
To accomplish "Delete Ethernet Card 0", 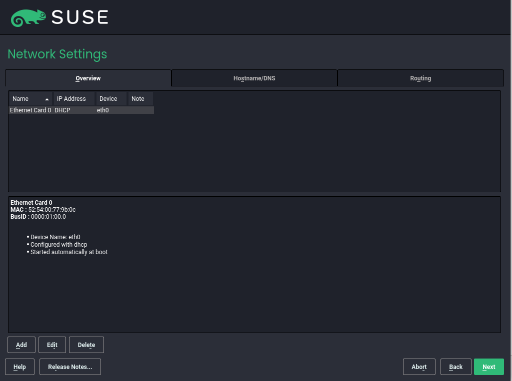I will click(x=86, y=345).
